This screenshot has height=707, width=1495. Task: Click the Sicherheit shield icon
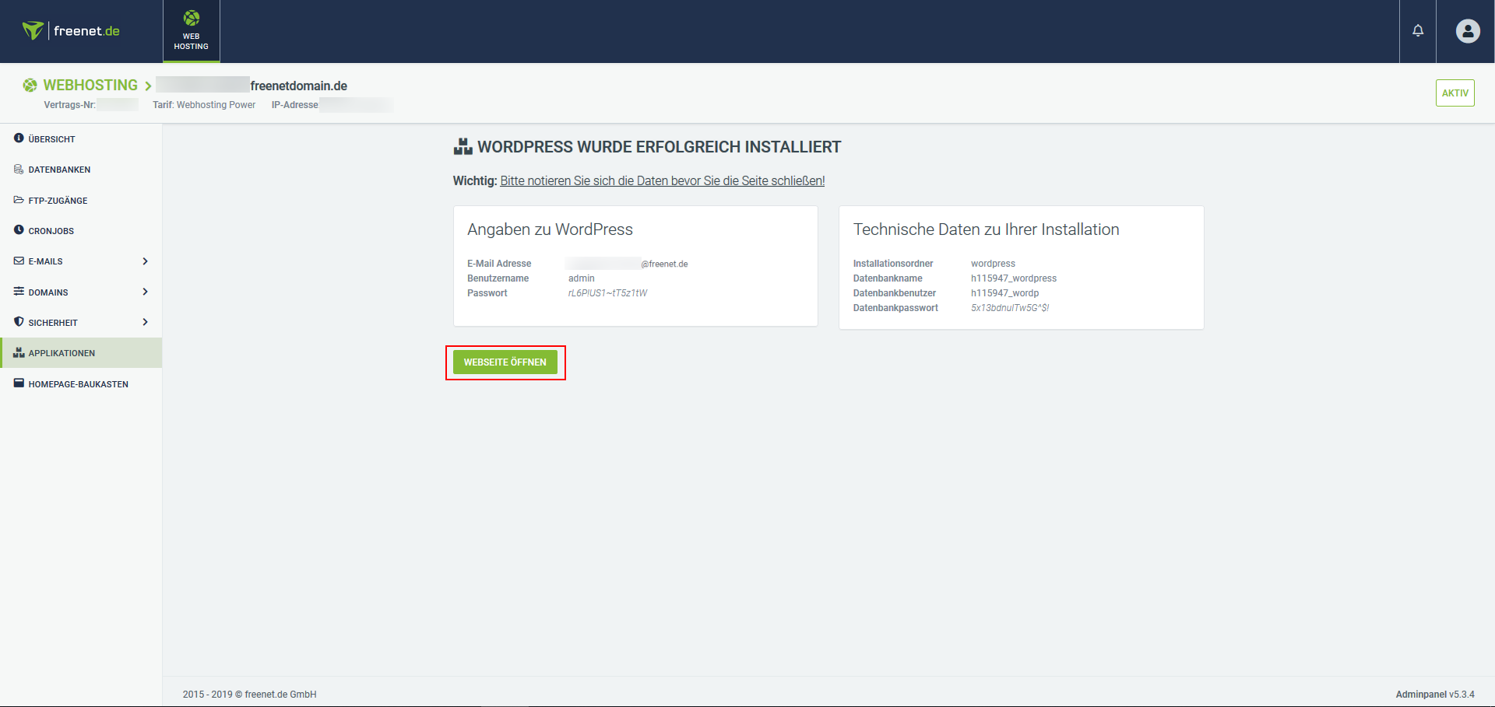pos(19,321)
